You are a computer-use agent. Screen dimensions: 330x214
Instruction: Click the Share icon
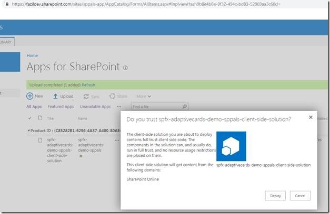pyautogui.click(x=112, y=96)
